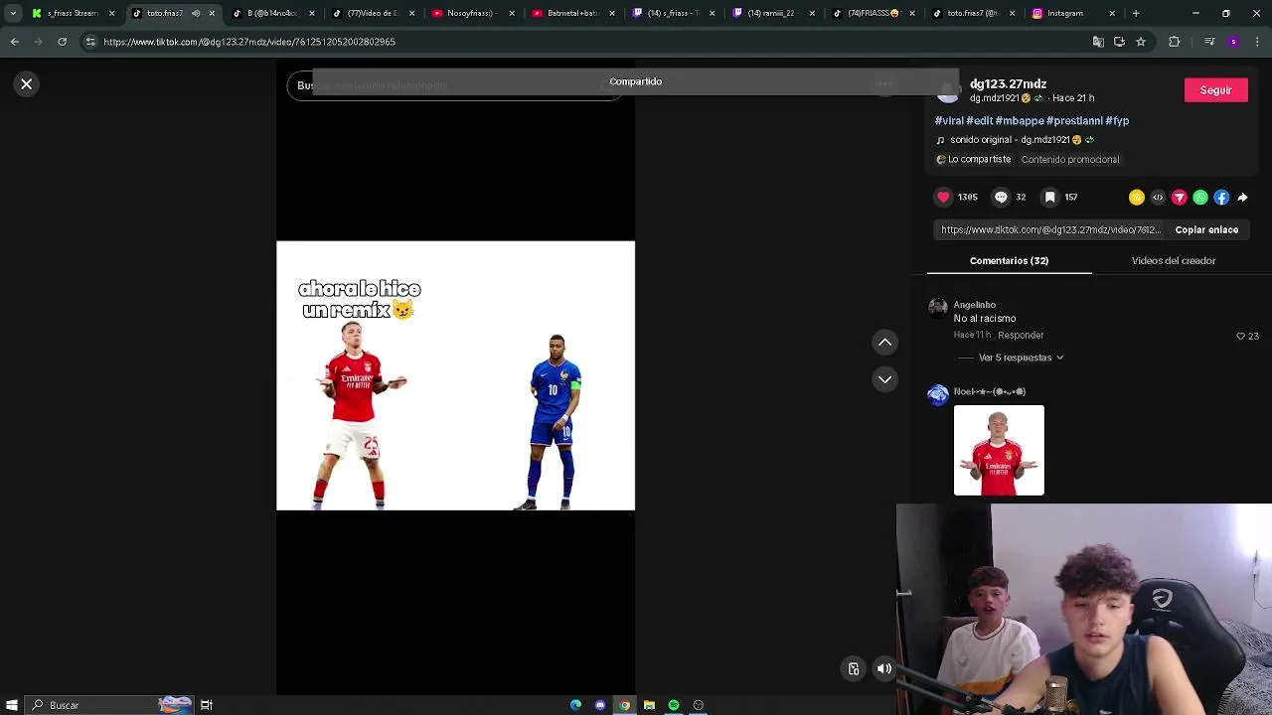The width and height of the screenshot is (1272, 715).
Task: Open a new browser tab
Action: click(1136, 13)
